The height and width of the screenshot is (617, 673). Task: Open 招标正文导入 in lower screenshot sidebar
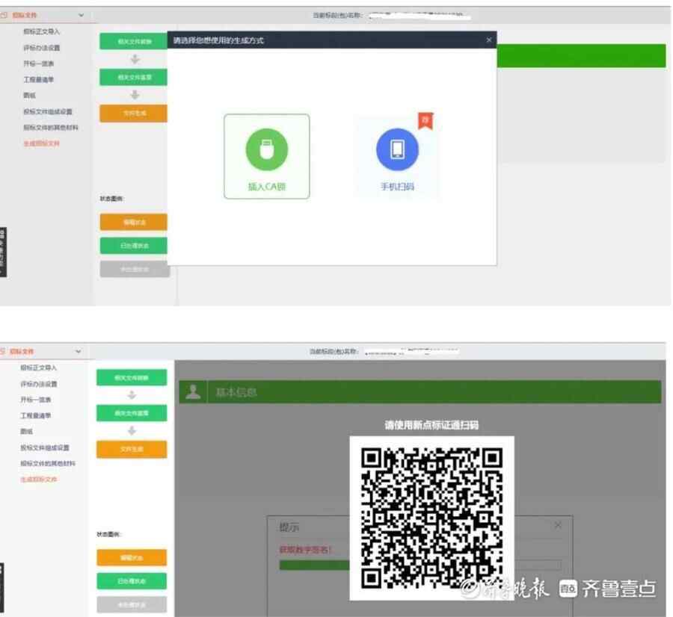(39, 368)
